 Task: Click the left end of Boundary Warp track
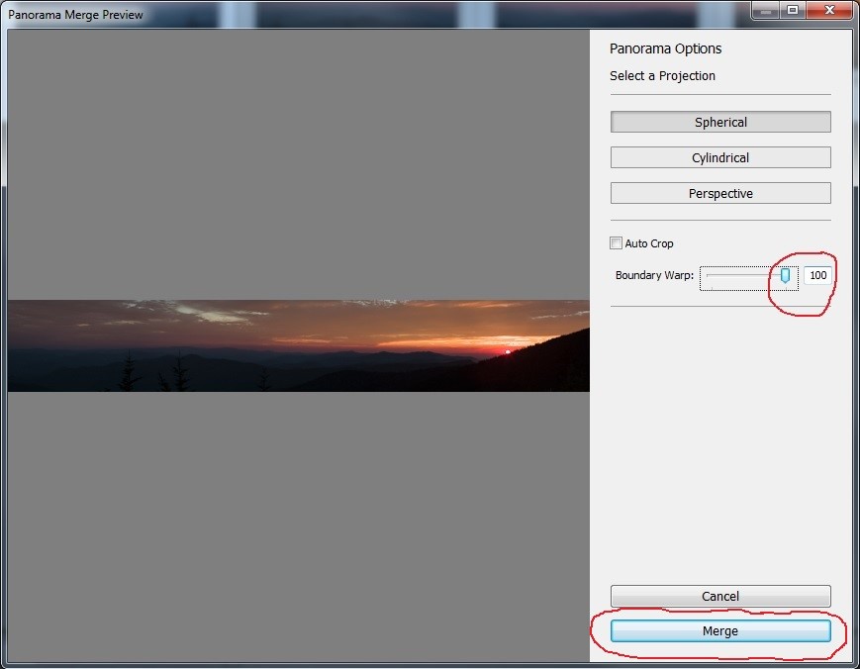coord(709,276)
